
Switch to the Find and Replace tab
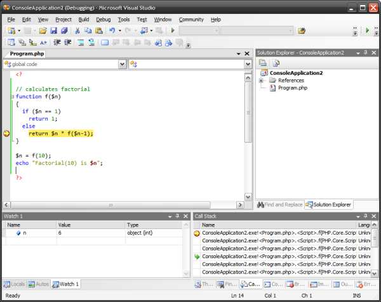tap(280, 205)
